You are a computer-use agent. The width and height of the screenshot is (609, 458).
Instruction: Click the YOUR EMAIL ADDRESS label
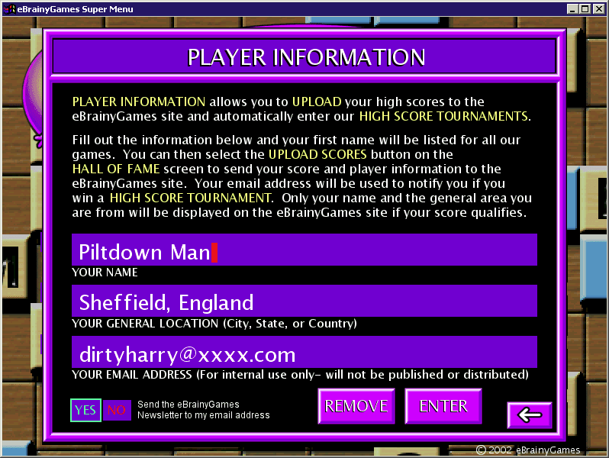[300, 375]
